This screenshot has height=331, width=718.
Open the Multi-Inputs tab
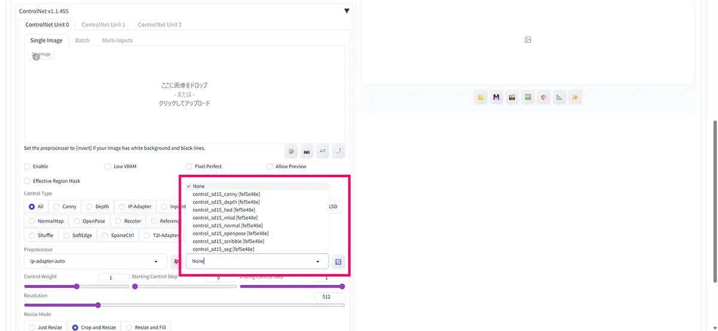pyautogui.click(x=117, y=41)
